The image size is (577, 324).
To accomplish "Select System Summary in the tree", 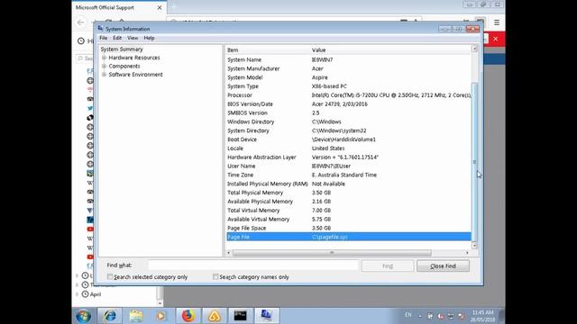I will coord(122,49).
